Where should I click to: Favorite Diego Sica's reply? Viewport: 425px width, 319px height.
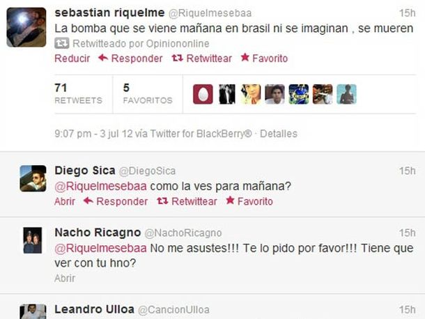click(249, 201)
